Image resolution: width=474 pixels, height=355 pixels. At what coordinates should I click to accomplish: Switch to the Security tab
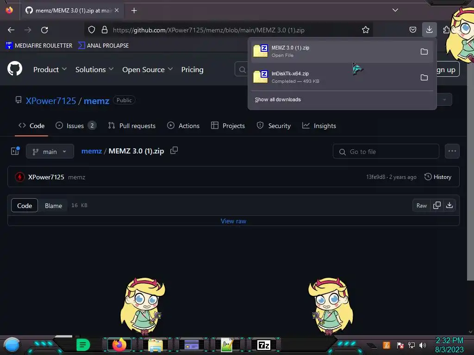click(x=274, y=126)
